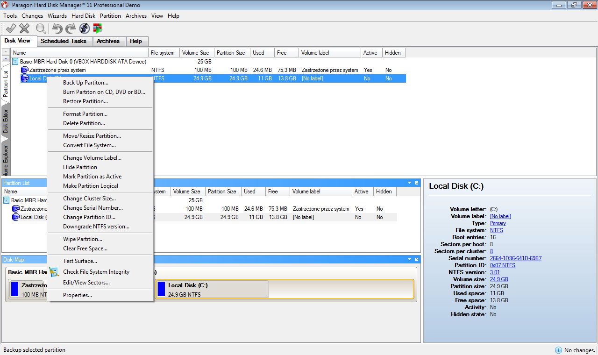Viewport: 598px width, 355px height.
Task: Click the selected Local Disk partition icon in top list
Action: [25, 78]
